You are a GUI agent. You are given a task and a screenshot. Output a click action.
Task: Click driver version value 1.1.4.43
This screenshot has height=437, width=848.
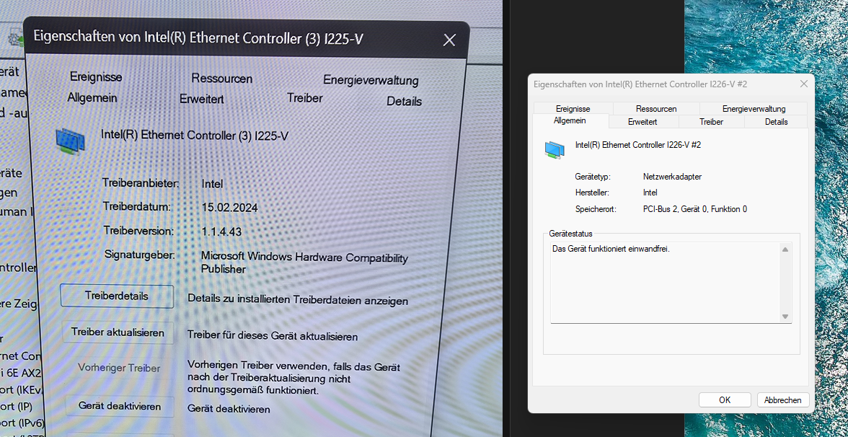pos(221,231)
